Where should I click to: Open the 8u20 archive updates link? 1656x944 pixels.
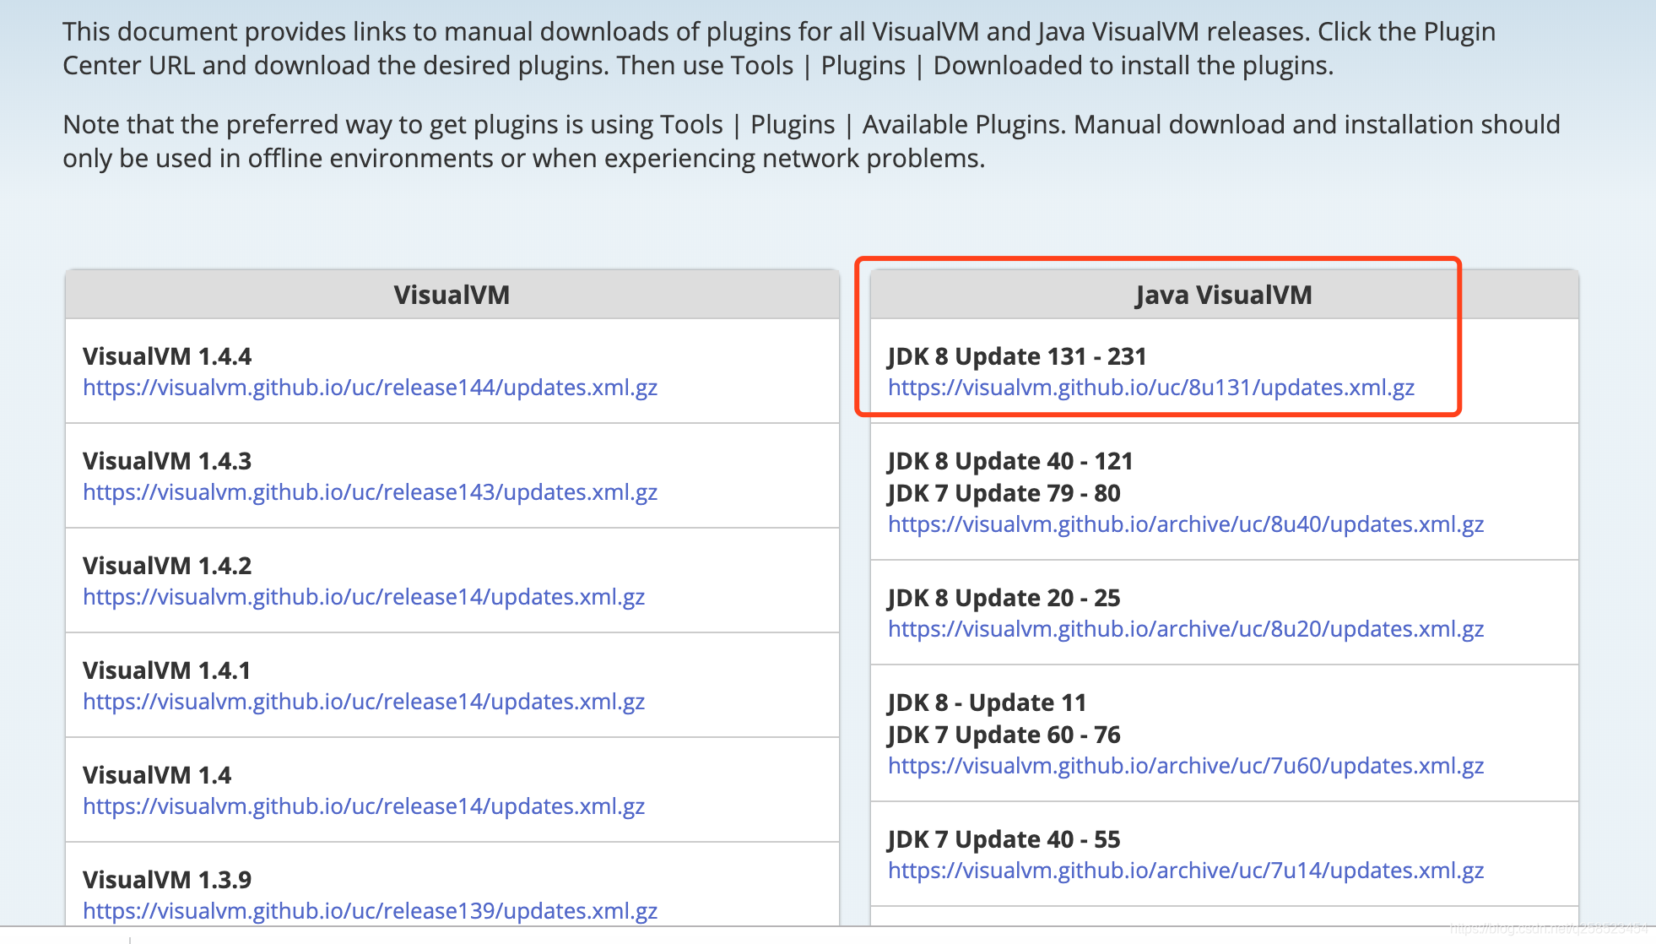[x=1185, y=629]
